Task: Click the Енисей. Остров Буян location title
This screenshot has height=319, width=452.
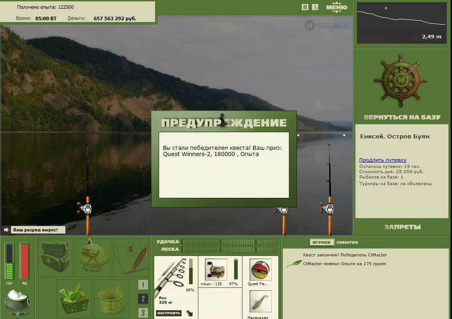Action: tap(394, 136)
